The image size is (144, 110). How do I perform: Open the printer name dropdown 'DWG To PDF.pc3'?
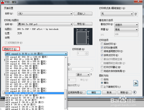[45, 24]
